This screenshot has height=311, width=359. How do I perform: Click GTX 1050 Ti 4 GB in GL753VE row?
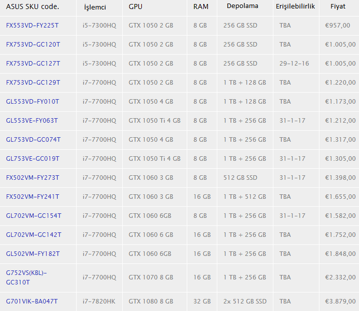pos(155,158)
